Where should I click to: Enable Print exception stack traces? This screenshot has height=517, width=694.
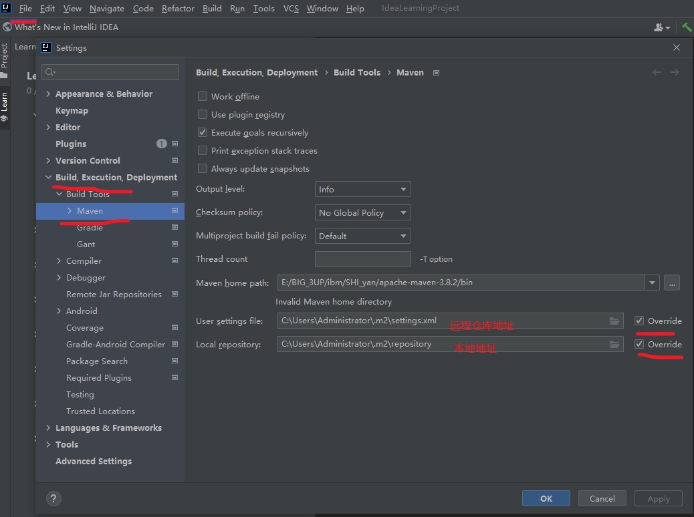tap(203, 150)
